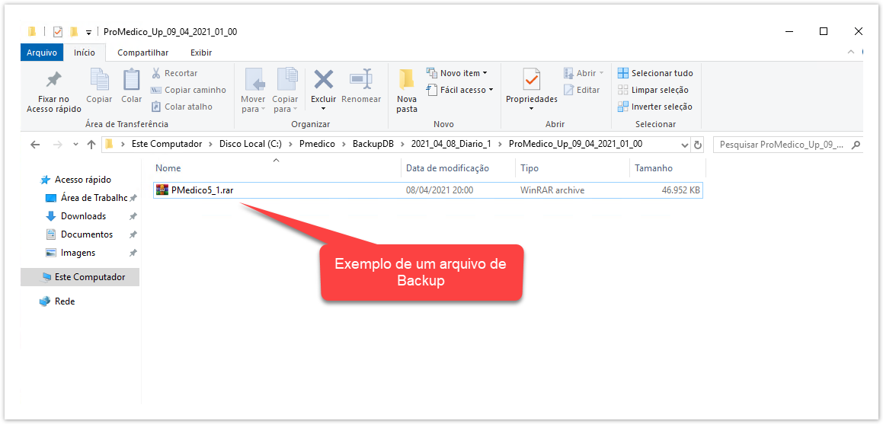883x424 pixels.
Task: Open Downloads in the Acesso rápido sidebar
Action: (x=83, y=216)
